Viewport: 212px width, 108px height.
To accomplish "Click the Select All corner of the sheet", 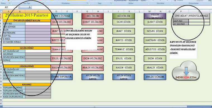I will (1, 11).
